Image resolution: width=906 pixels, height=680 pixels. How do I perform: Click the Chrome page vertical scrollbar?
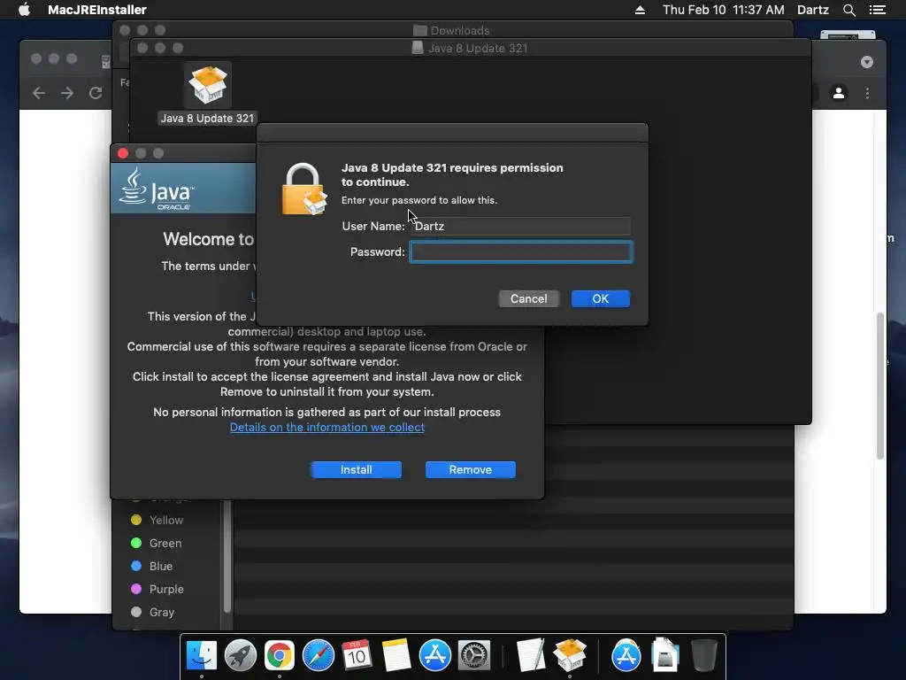880,386
